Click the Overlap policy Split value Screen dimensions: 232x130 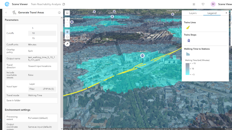point(31,51)
